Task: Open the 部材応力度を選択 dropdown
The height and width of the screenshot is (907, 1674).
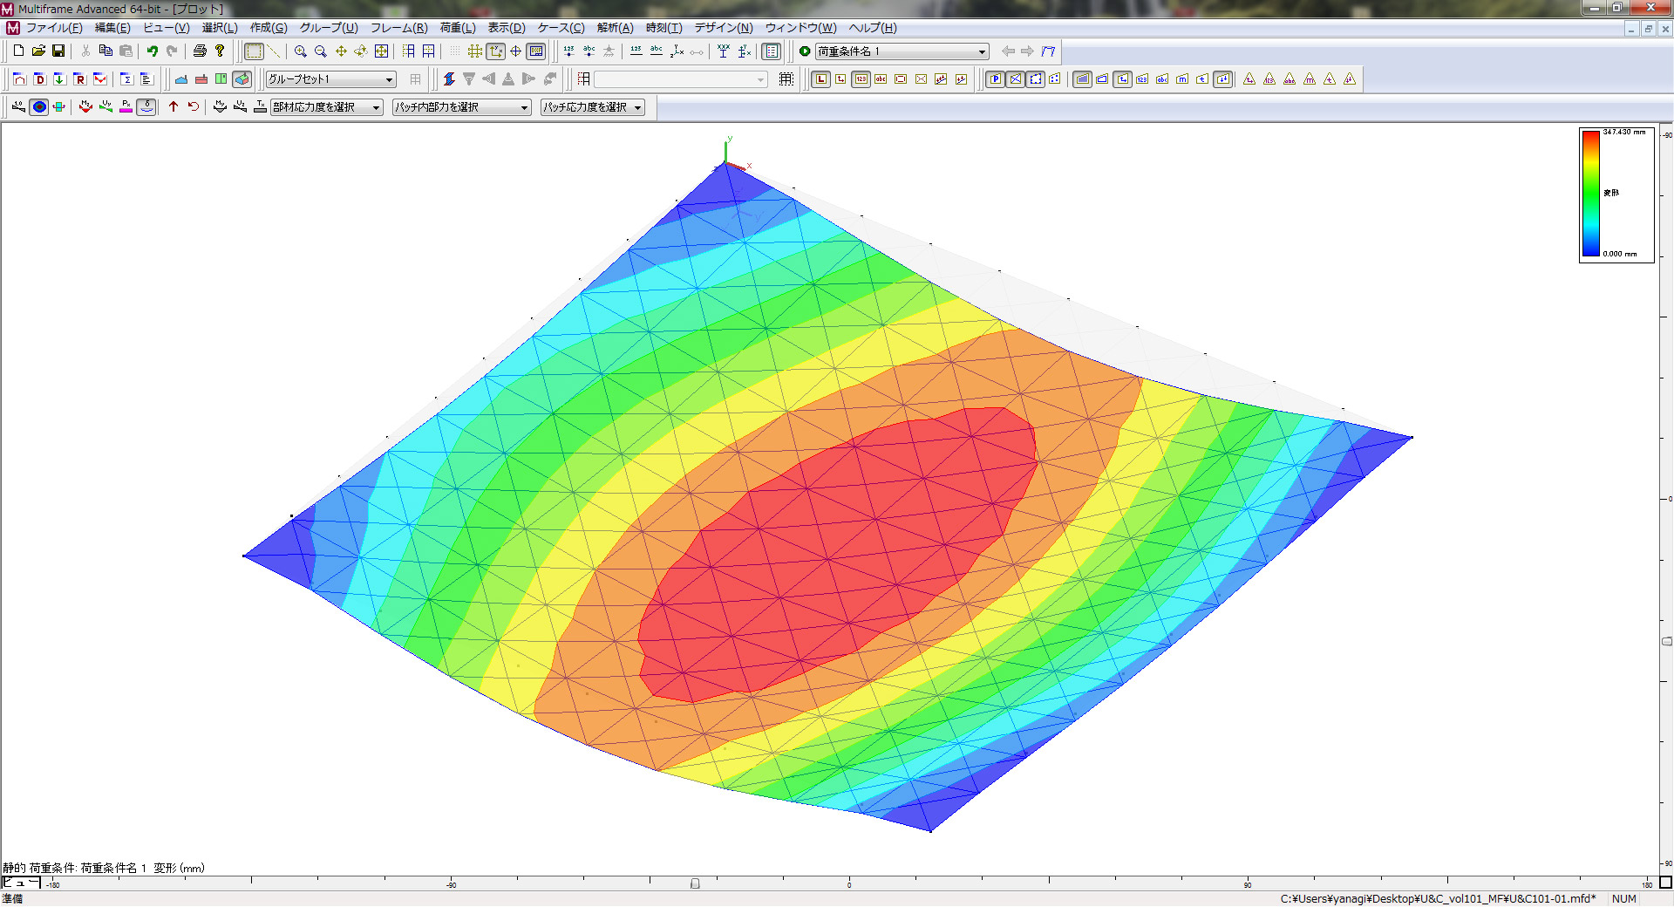Action: [x=326, y=107]
